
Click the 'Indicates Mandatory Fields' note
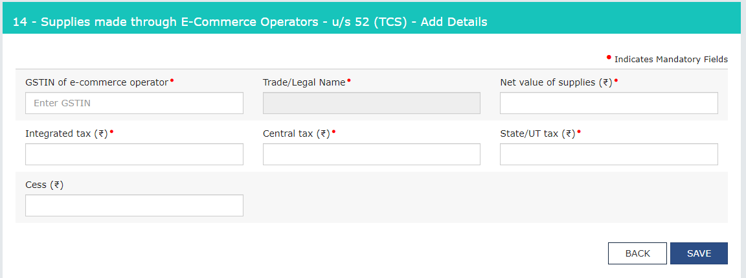tap(671, 59)
